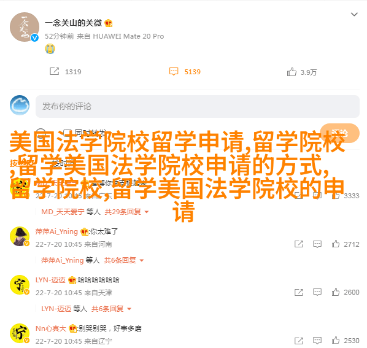
Task: Reply to 萍萍Ai_Yning's comment via comment icon
Action: tap(317, 244)
